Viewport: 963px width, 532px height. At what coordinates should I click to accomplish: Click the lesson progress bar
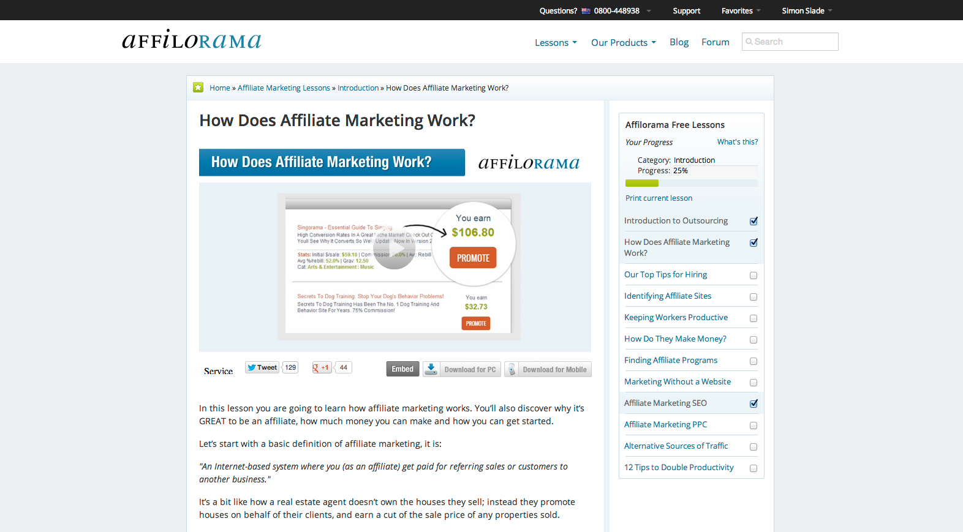[x=691, y=183]
